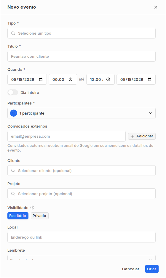Open the end date calendar picker icon
This screenshot has width=166, height=278.
tap(149, 79)
